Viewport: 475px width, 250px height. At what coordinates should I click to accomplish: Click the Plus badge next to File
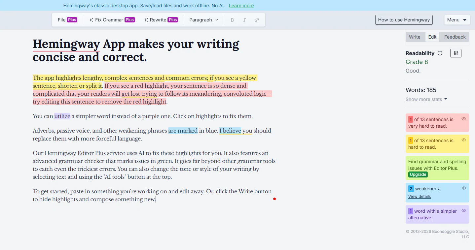pos(72,20)
